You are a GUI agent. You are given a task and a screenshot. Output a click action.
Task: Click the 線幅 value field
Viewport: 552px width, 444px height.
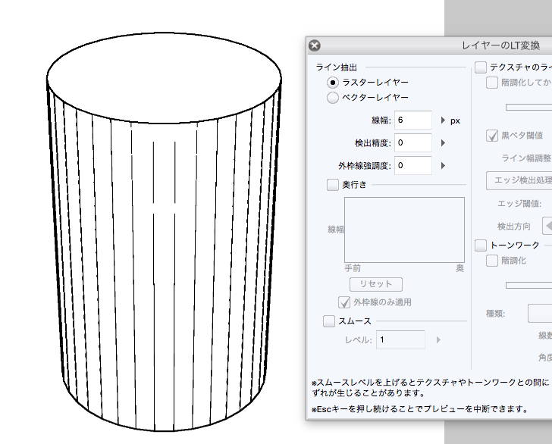click(x=412, y=120)
